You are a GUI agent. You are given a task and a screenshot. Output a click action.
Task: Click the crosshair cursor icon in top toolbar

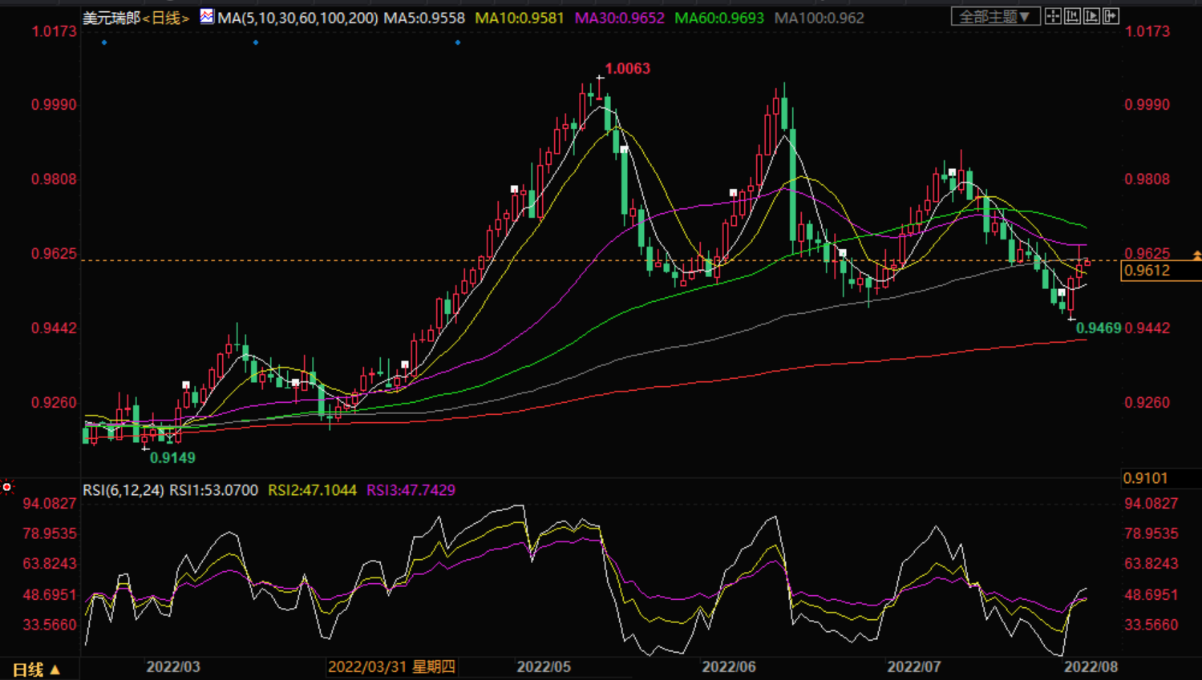tap(1053, 16)
